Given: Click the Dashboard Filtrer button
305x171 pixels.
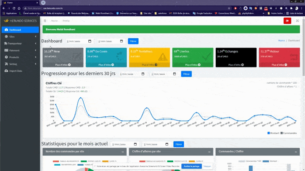Looking at the screenshot, I should pos(133,41).
